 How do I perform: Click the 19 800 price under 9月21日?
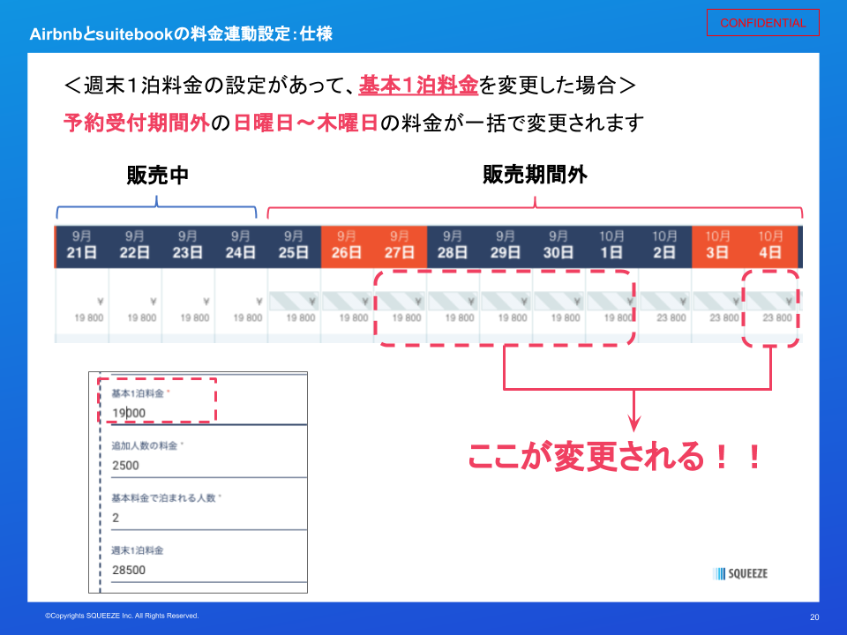pyautogui.click(x=88, y=318)
